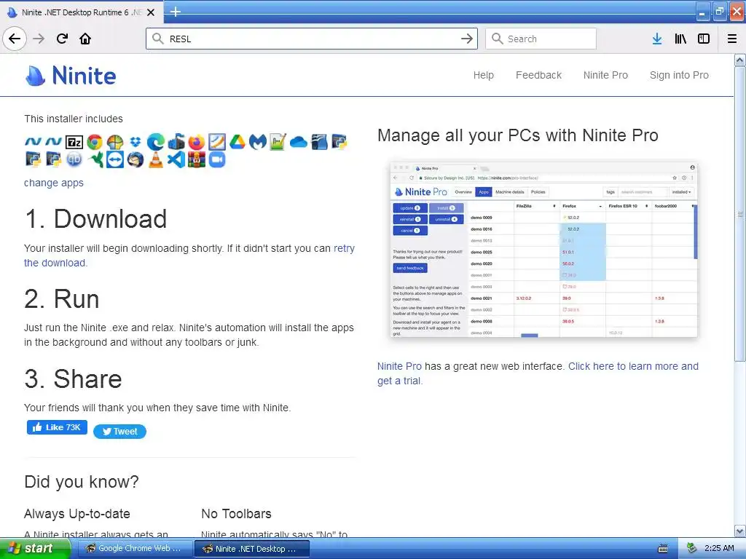Click the network tray icon beside the clock

point(692,548)
